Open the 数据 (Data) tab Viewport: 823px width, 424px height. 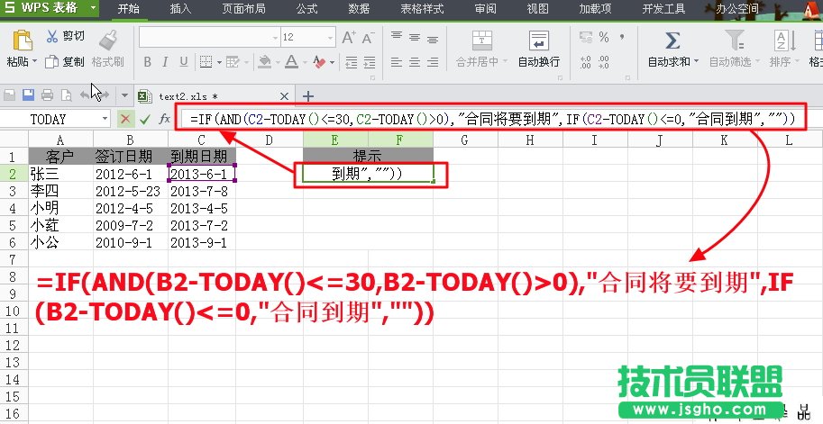359,8
